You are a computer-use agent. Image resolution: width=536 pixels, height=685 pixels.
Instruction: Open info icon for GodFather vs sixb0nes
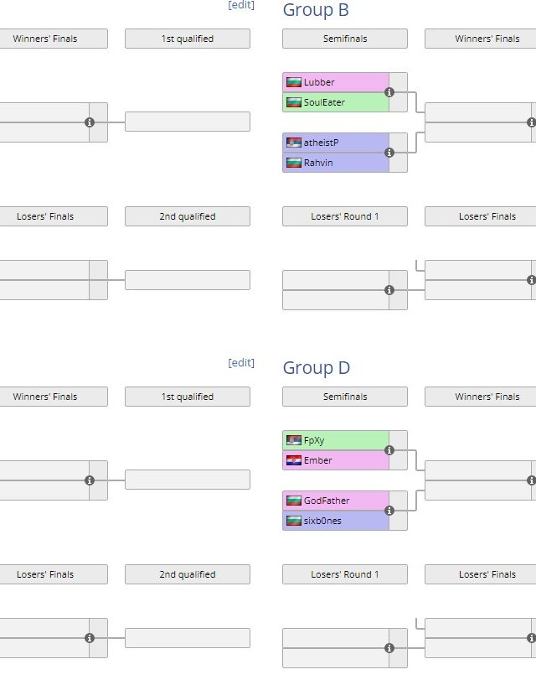389,511
